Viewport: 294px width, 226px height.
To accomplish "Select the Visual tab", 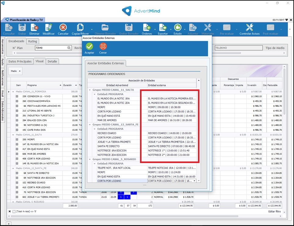I will click(40, 61).
